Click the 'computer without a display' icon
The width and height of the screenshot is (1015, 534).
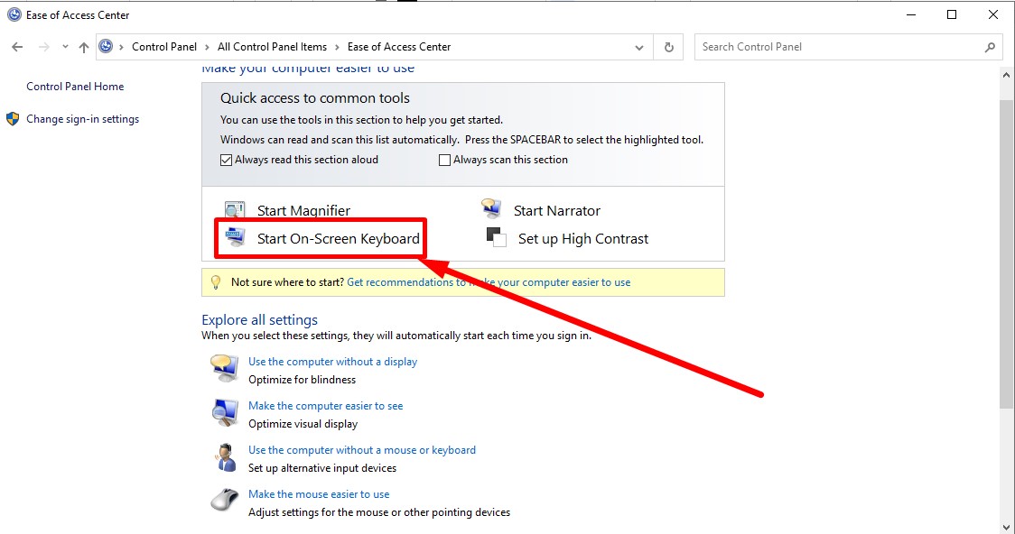click(224, 368)
